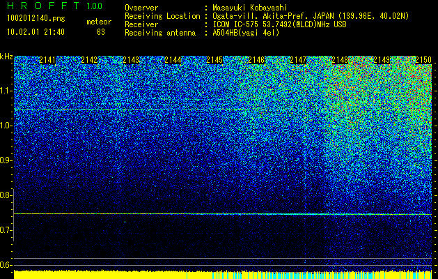438x279 pixels.
Task: Click observer name Masayuki Kobayashi
Action: click(x=250, y=8)
